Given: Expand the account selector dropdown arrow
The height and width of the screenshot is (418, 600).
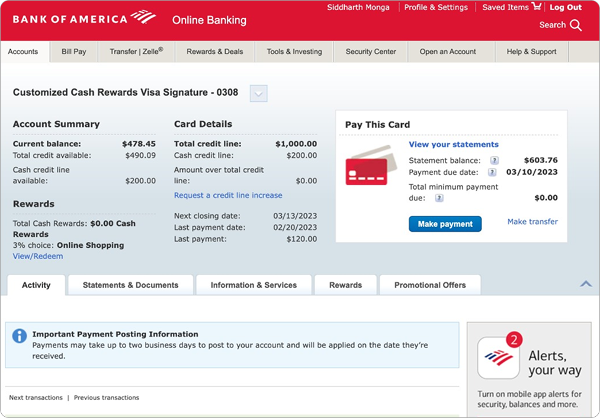Looking at the screenshot, I should click(x=259, y=93).
